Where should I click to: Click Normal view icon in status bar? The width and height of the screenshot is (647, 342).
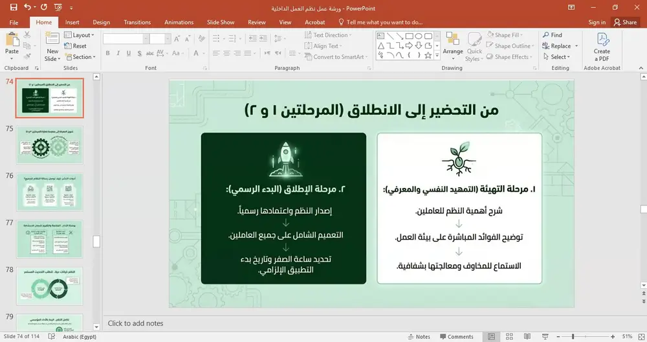click(492, 337)
